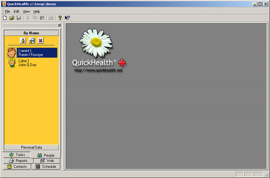Open the Help menu
270x178 pixels.
click(37, 12)
